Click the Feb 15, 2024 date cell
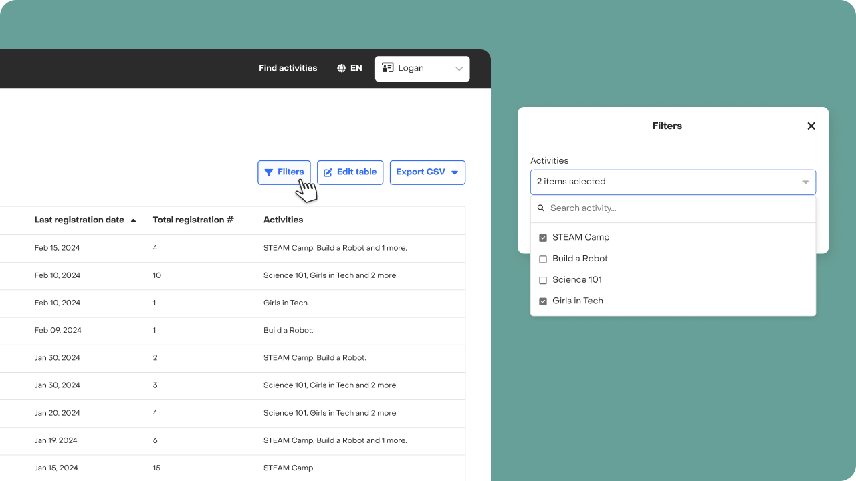 57,248
